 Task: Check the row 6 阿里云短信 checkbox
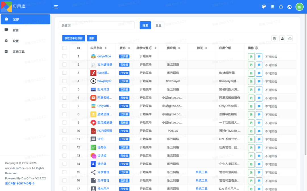click(65, 98)
